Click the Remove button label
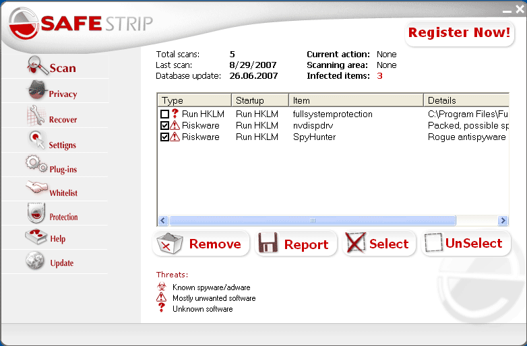The height and width of the screenshot is (346, 527). tap(215, 244)
